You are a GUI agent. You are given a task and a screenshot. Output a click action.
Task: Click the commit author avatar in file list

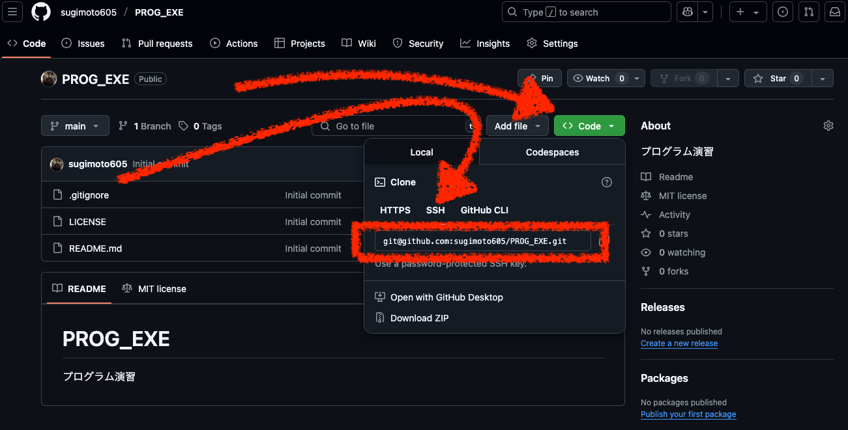click(x=57, y=164)
